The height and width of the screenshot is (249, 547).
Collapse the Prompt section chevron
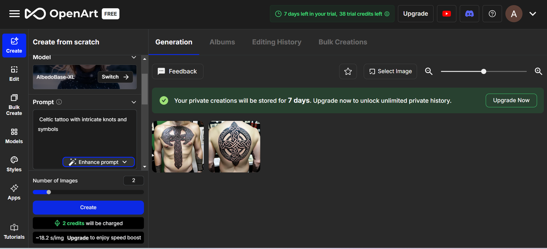click(134, 102)
